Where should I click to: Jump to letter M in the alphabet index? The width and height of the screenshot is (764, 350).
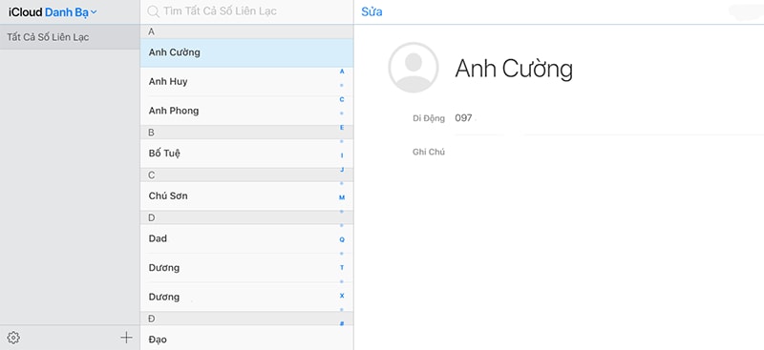[342, 197]
